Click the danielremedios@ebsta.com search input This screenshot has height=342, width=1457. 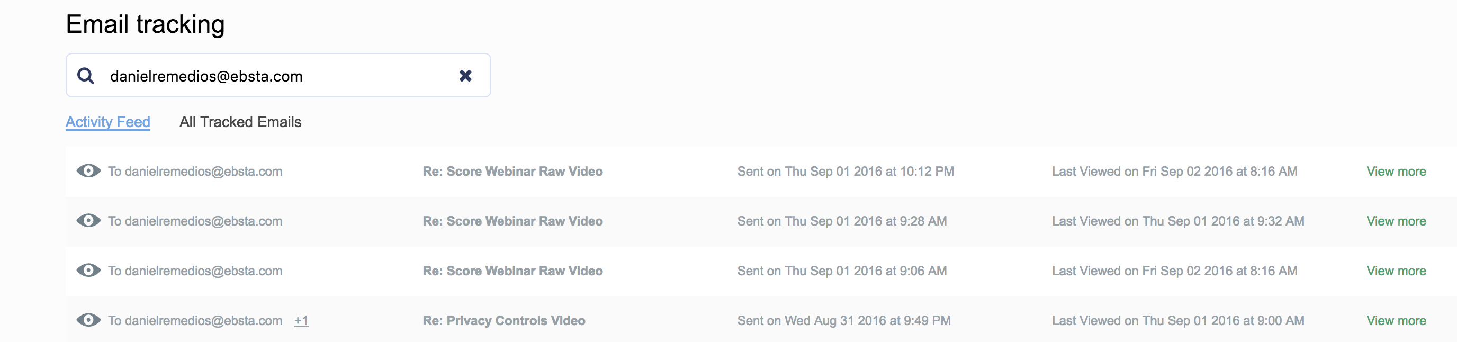point(272,76)
